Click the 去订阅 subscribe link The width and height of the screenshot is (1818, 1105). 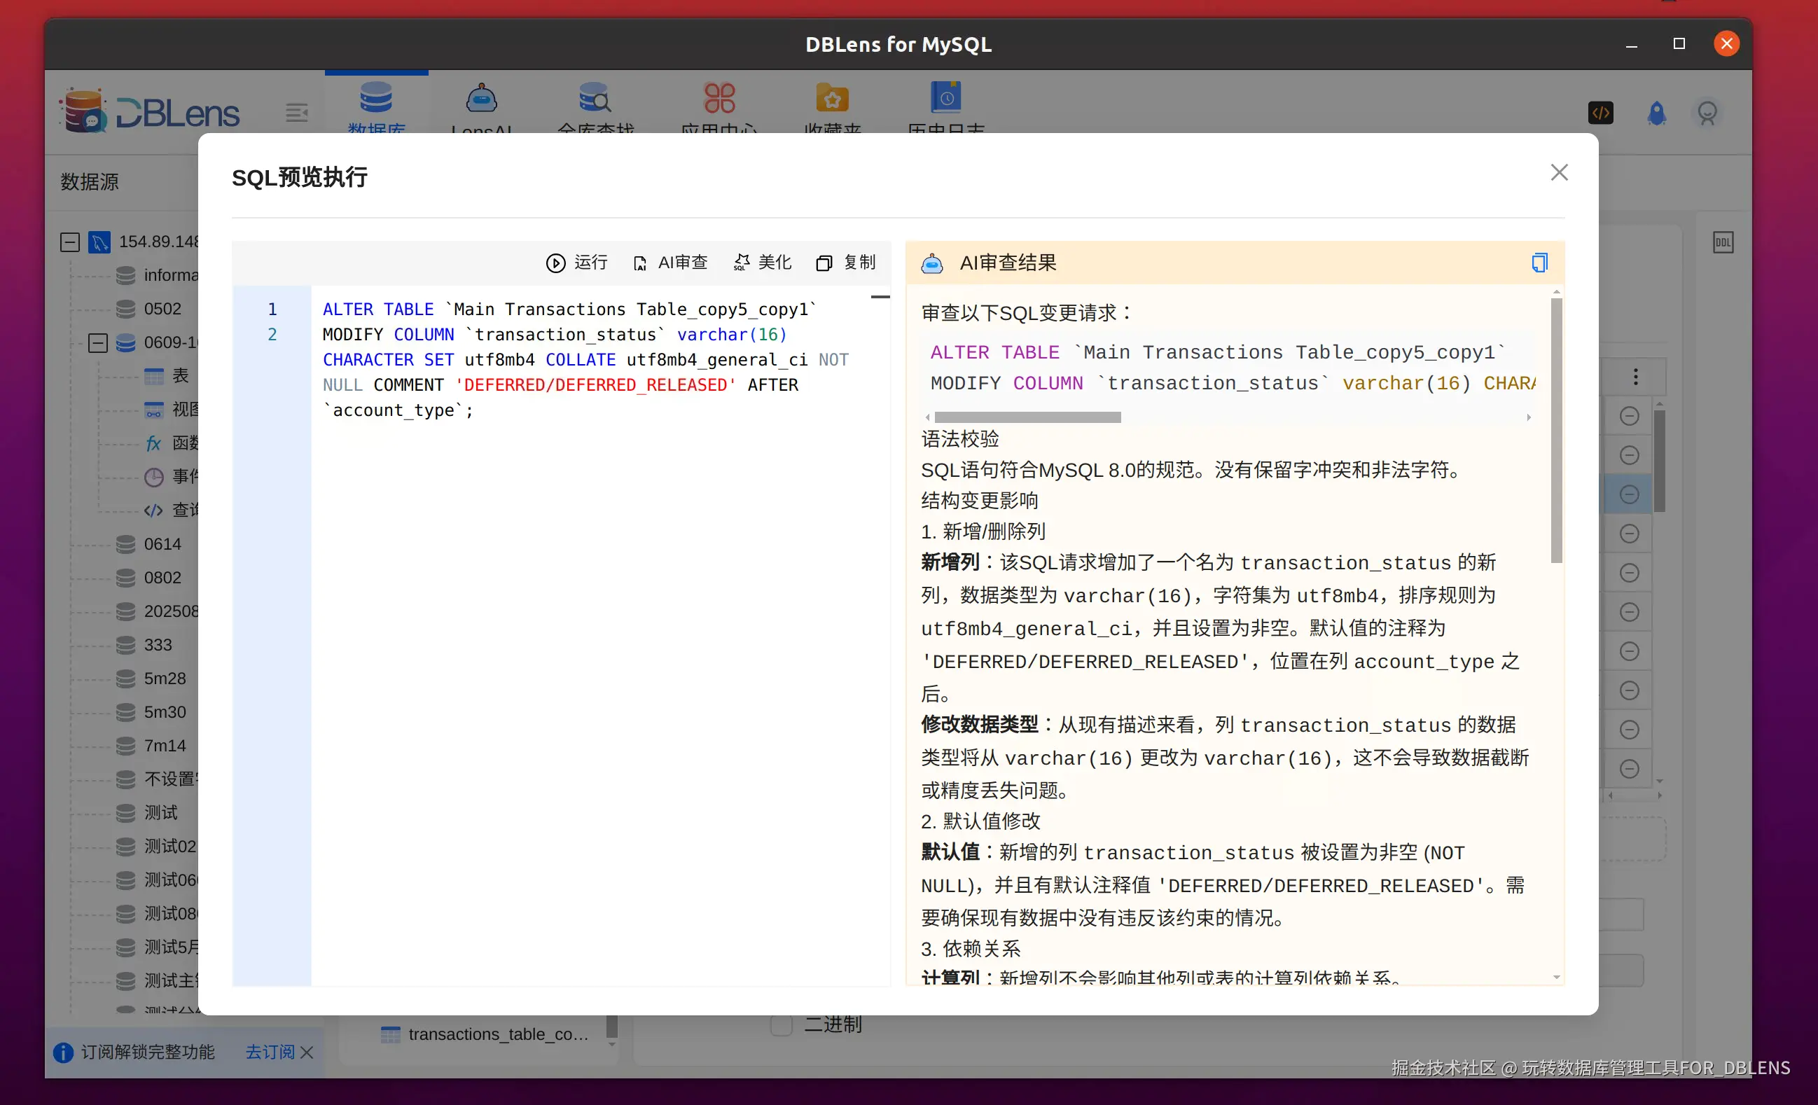(270, 1052)
